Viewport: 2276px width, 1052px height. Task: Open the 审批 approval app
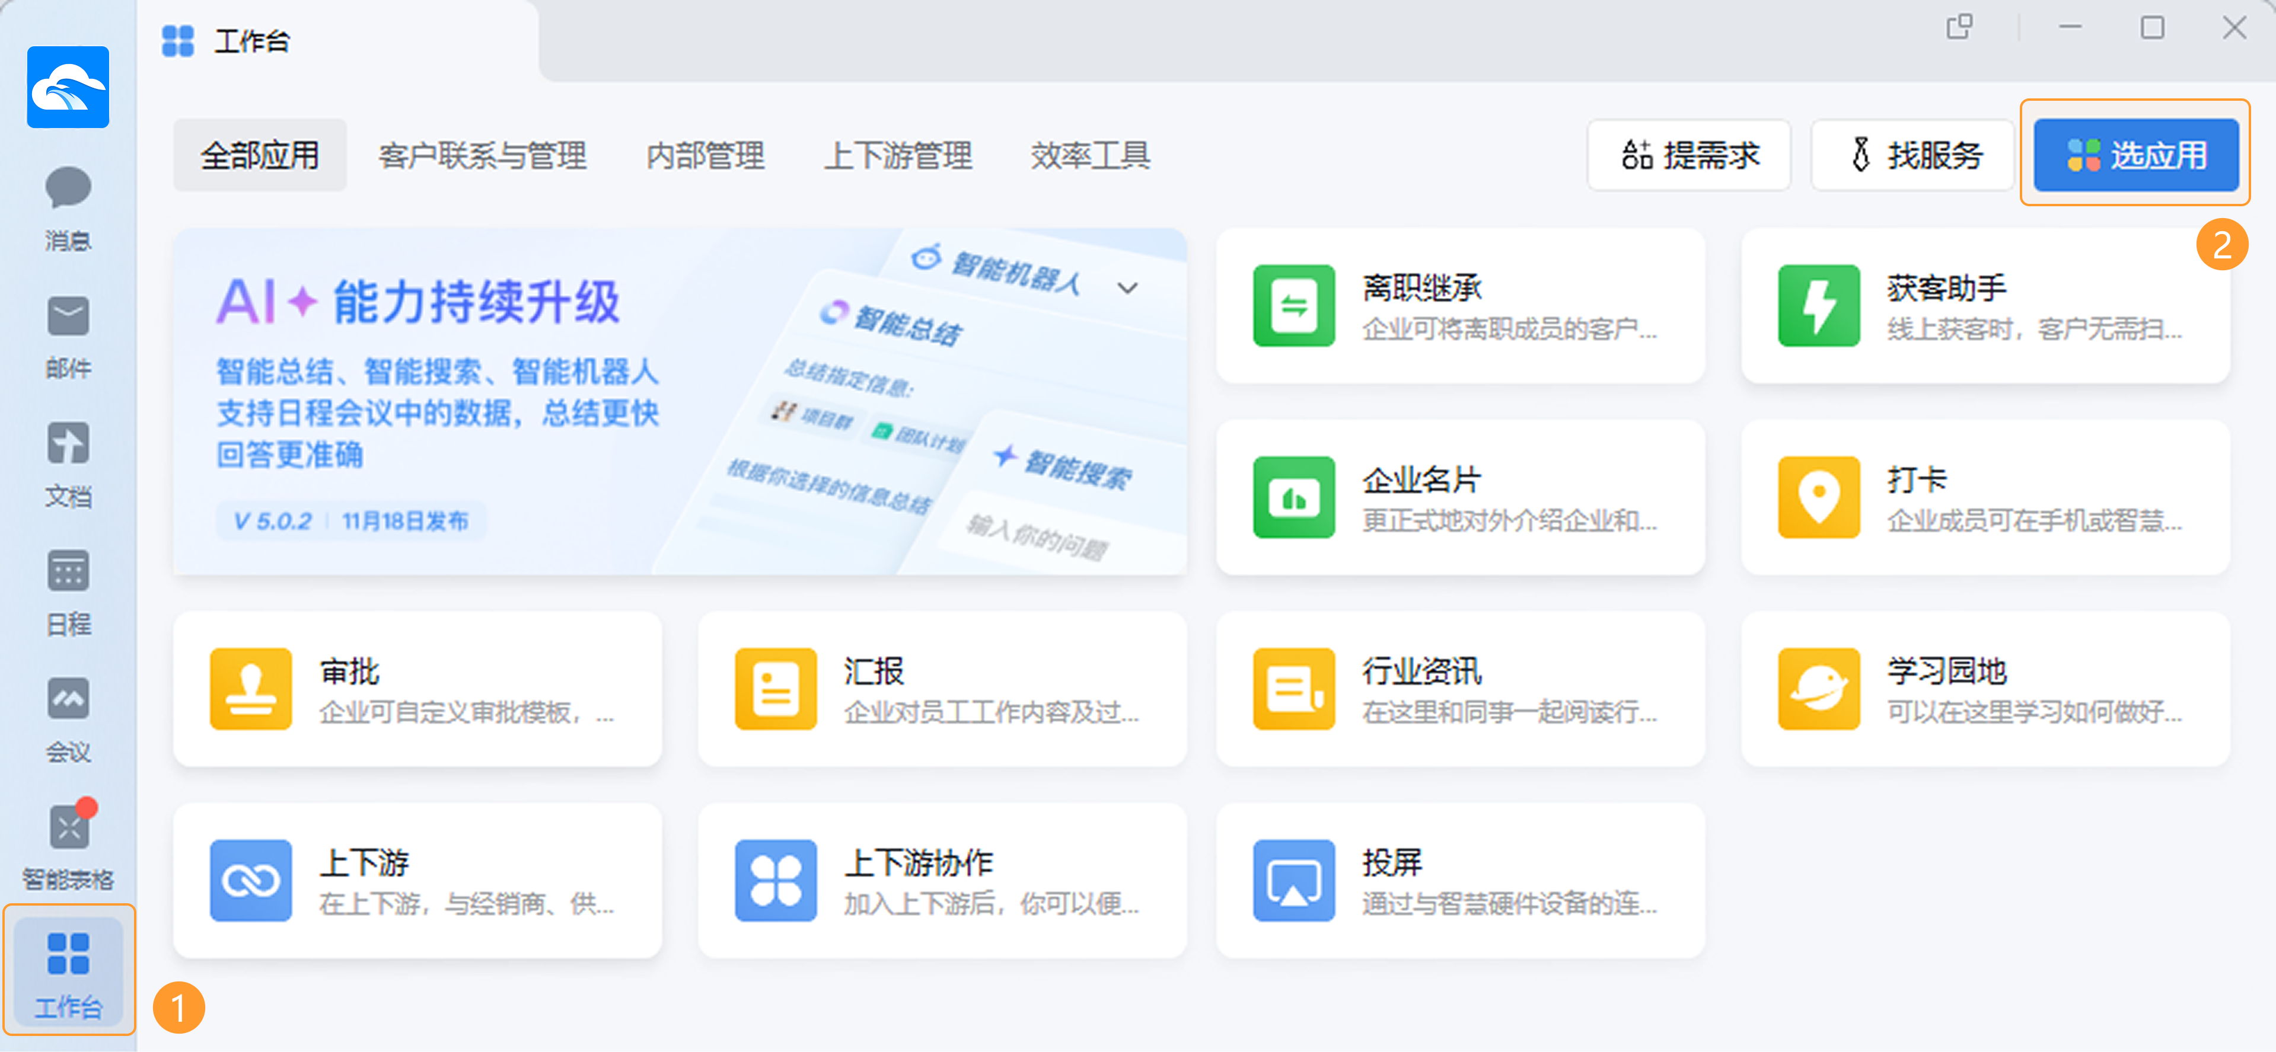pyautogui.click(x=417, y=689)
